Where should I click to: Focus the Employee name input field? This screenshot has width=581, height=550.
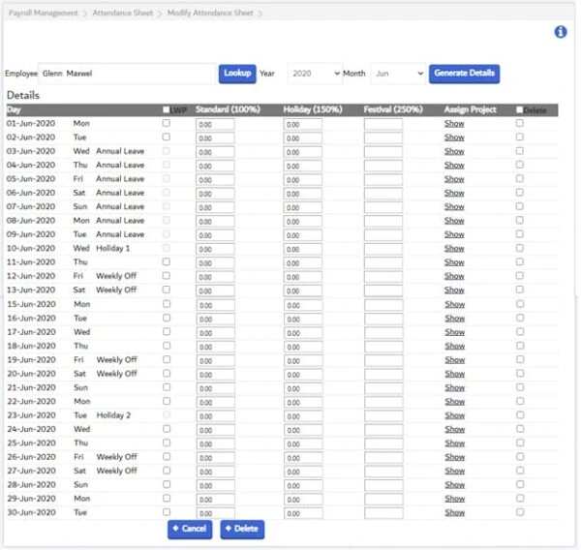[127, 74]
